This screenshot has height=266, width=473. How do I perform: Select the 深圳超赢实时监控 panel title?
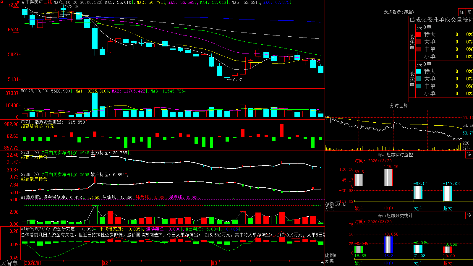point(395,155)
